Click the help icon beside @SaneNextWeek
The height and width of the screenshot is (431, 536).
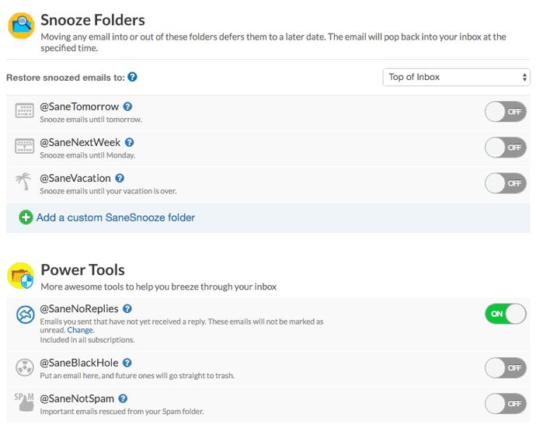tap(130, 143)
